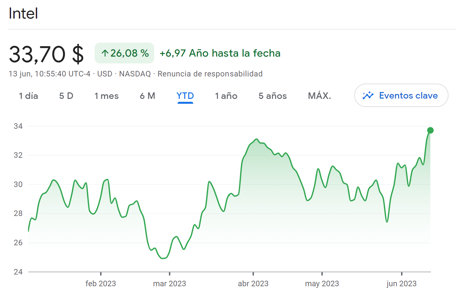456x296 pixels.
Task: Click the jun 2023 axis label
Action: coord(401,284)
